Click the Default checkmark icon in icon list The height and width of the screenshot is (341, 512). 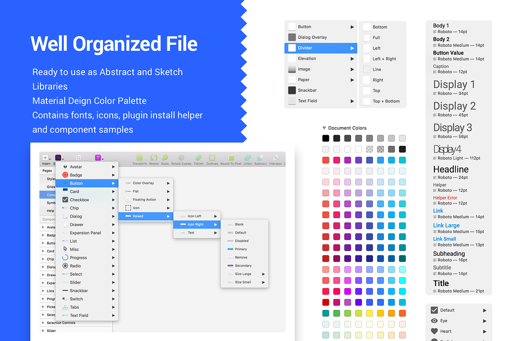(434, 310)
